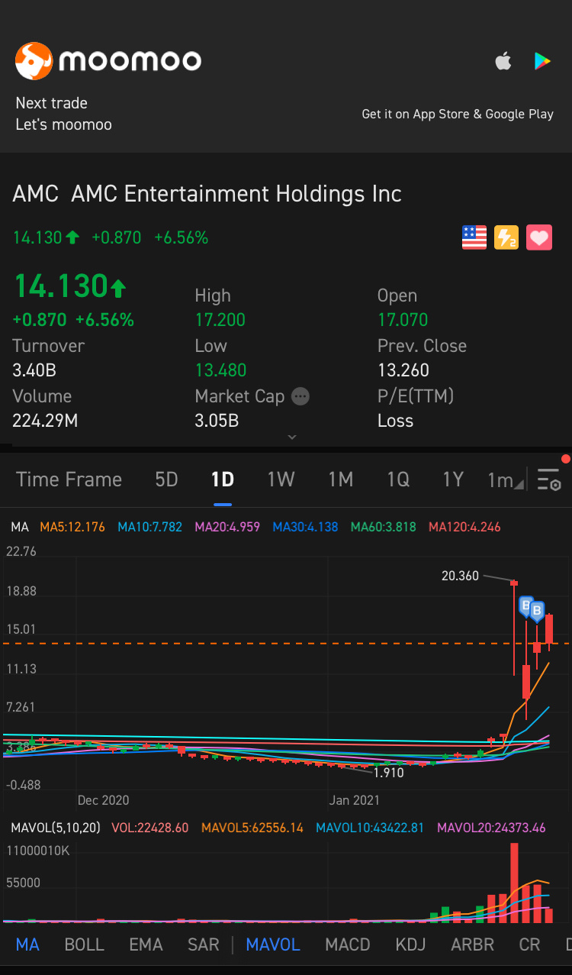Tap the tallest red volume bar
The image size is (572, 975).
[x=515, y=883]
